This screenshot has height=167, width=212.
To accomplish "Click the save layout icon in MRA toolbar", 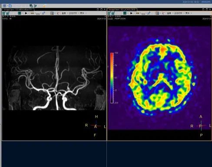I will (52, 13).
